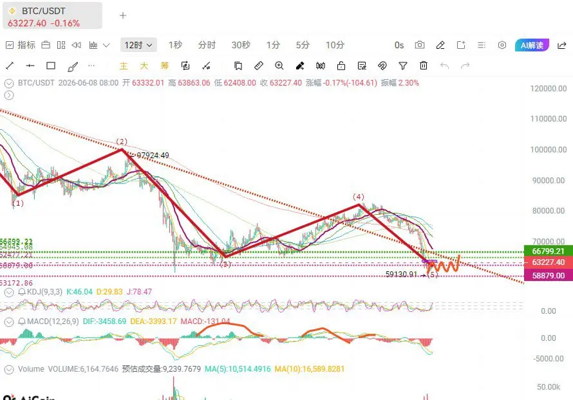Toggle the magnet snap icon
Image resolution: width=573 pixels, height=400 pixels.
[321, 66]
